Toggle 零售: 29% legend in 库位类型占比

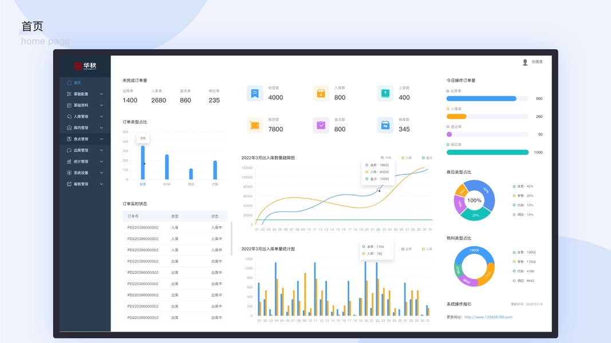tap(523, 196)
